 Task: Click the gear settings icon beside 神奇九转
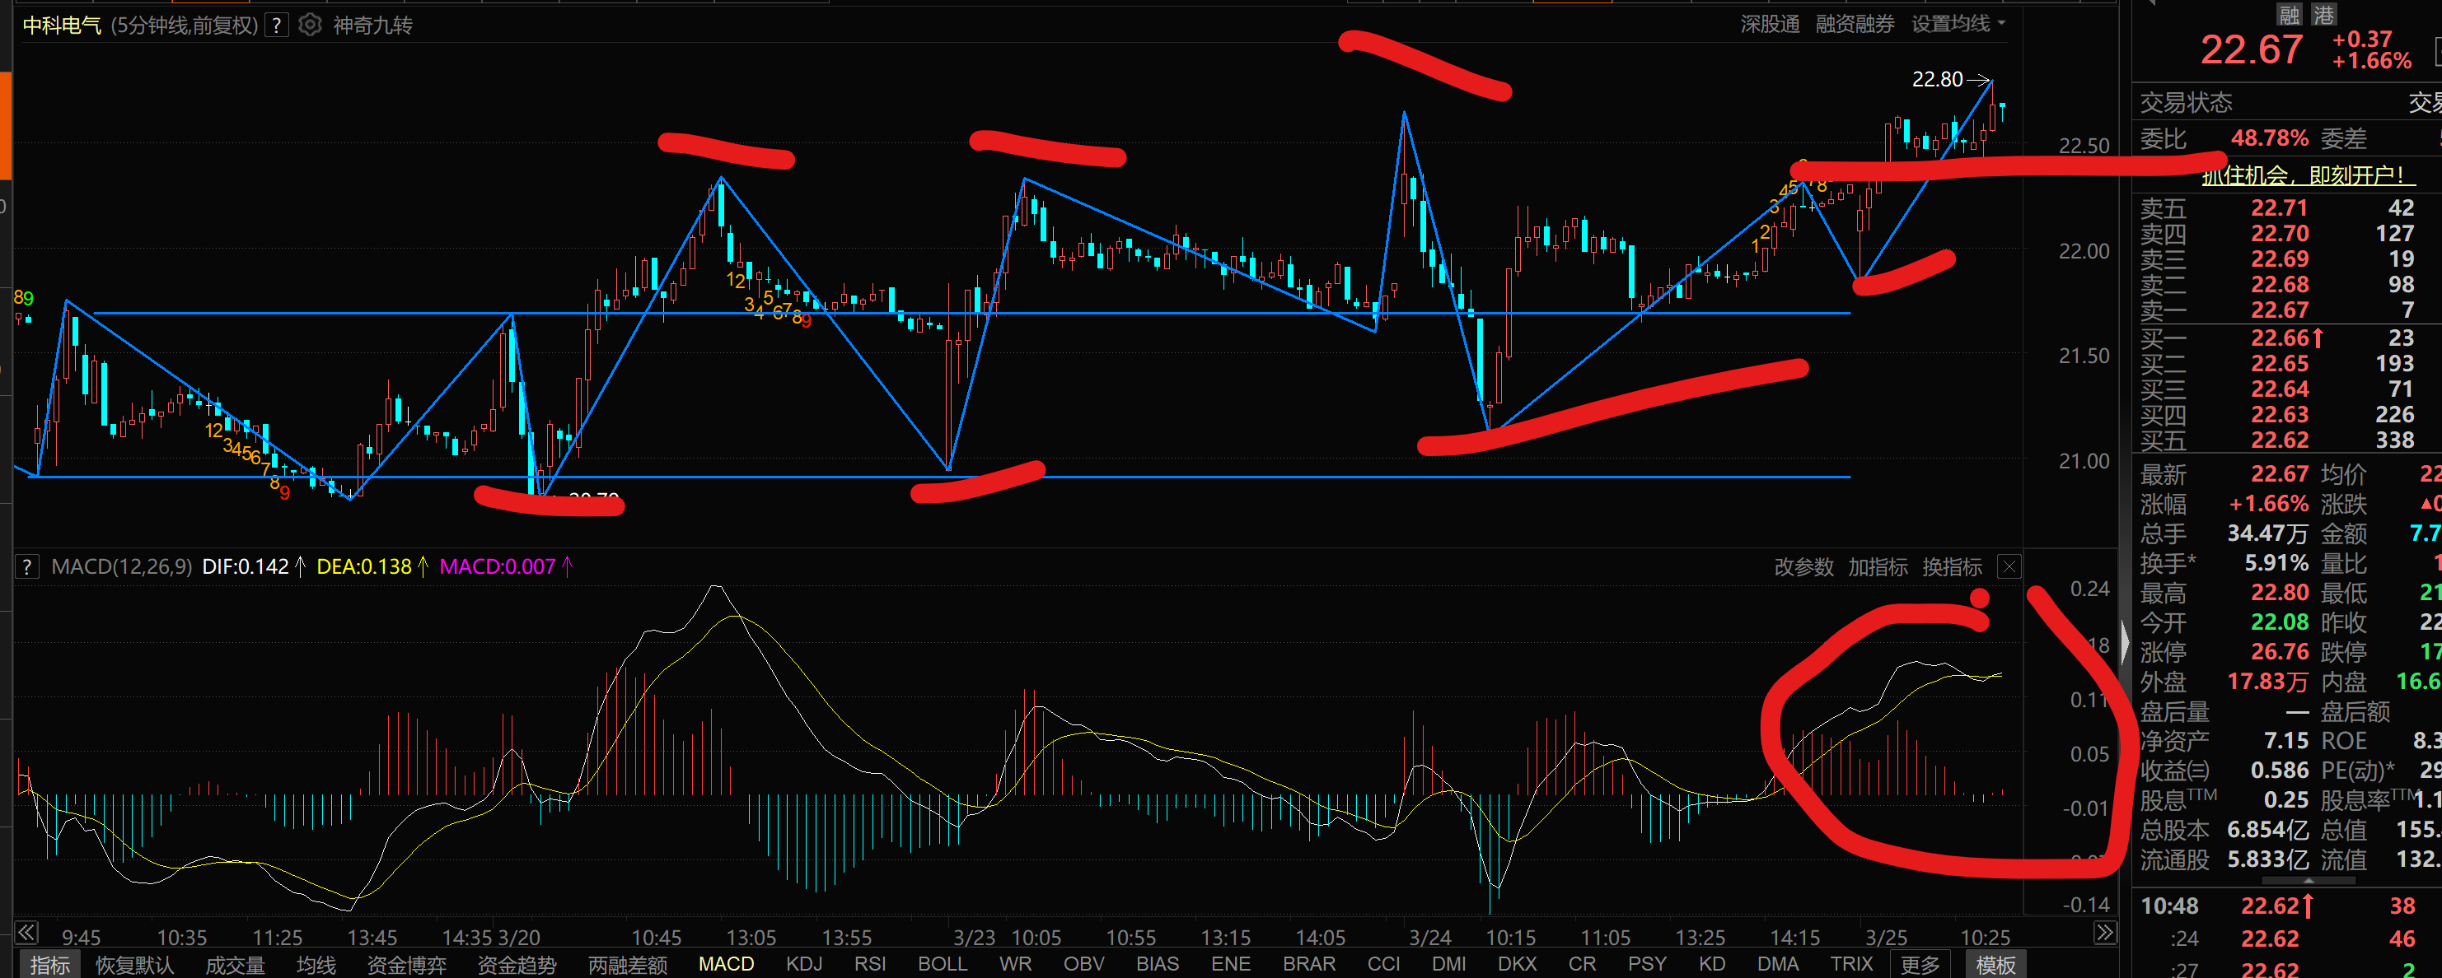tap(310, 25)
